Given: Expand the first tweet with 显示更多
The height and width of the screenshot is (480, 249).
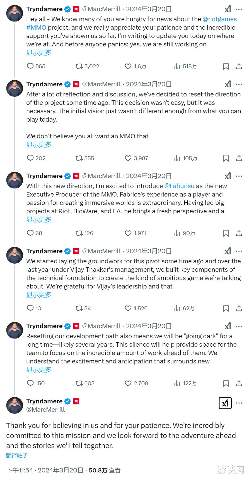Looking at the screenshot, I should [39, 53].
